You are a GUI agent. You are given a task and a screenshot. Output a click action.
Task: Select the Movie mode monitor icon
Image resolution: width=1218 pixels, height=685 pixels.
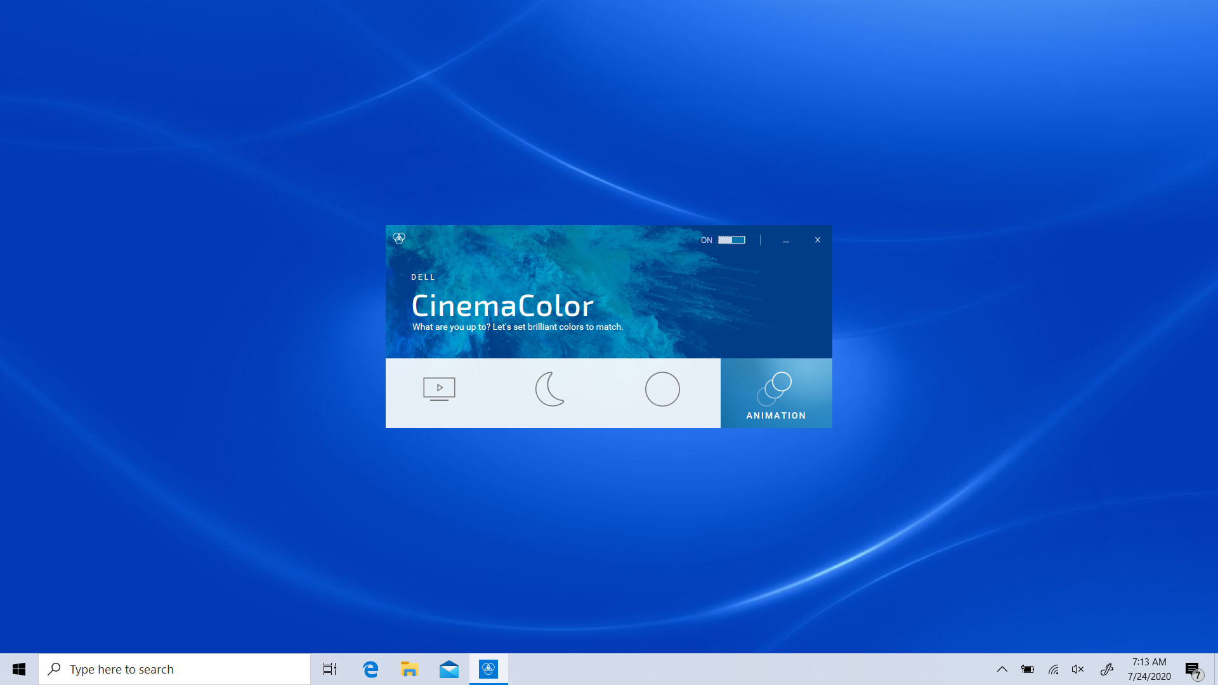(439, 389)
